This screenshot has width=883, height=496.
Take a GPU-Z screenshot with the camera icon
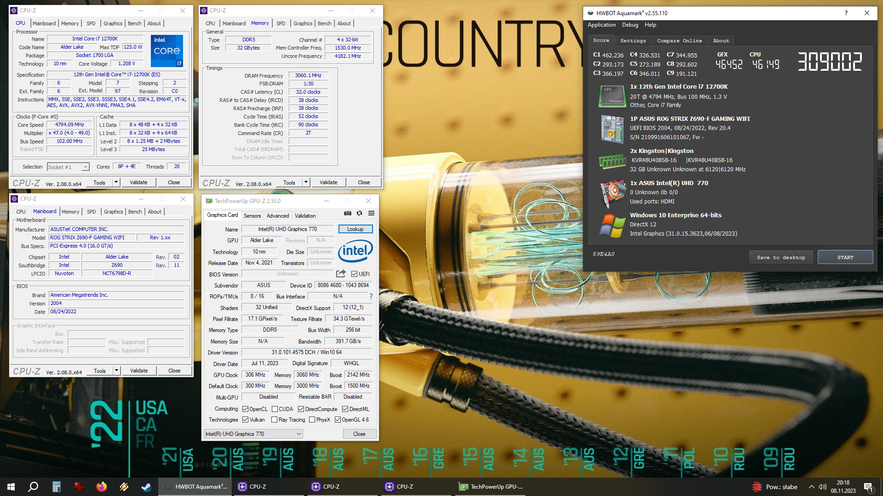(x=348, y=213)
